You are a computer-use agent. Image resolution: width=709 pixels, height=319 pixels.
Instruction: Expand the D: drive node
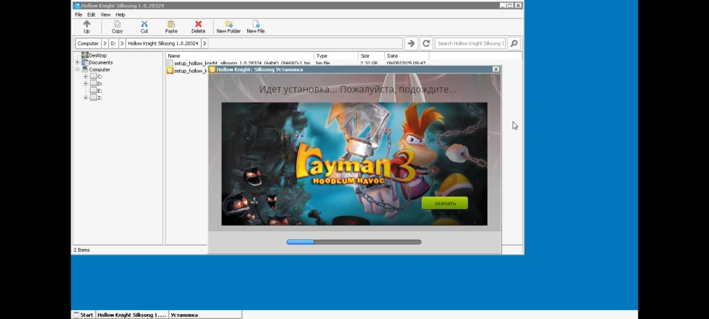tap(85, 84)
